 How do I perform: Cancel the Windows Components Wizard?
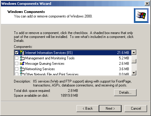pos(136,108)
